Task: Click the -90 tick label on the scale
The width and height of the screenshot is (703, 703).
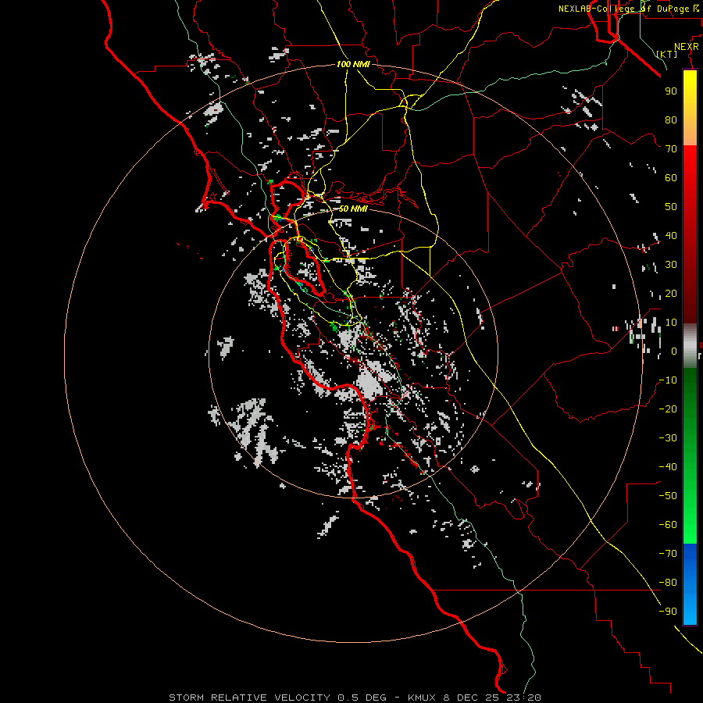Action: coord(668,612)
